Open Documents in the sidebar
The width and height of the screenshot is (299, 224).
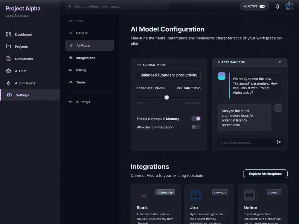pos(30,59)
